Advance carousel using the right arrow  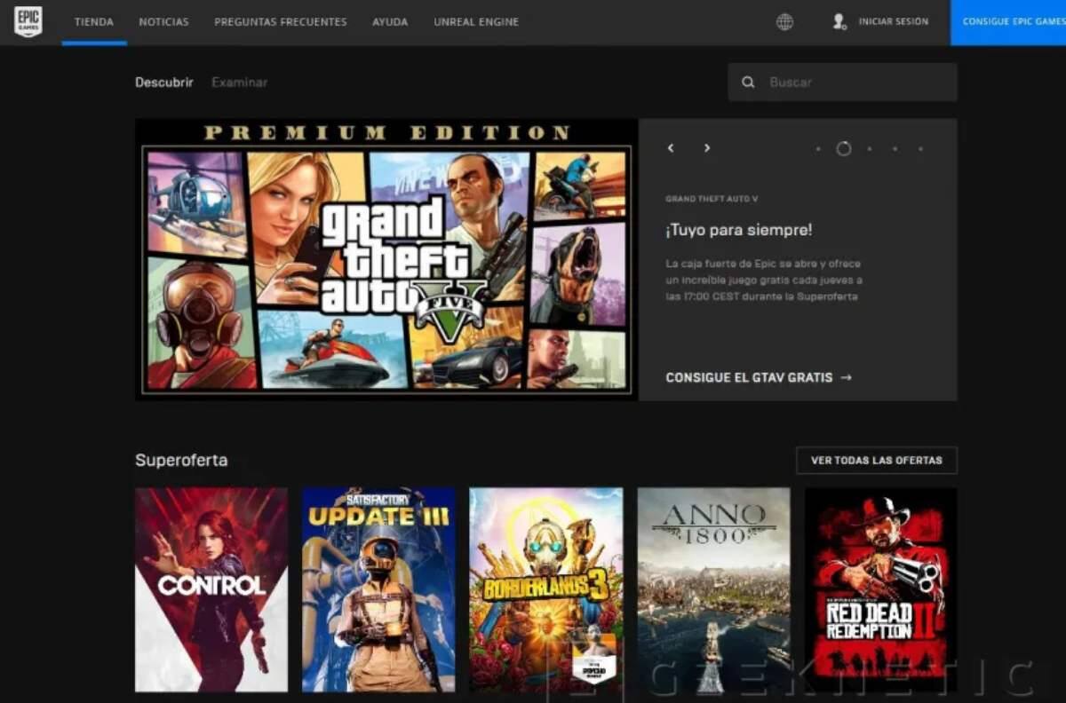[706, 148]
